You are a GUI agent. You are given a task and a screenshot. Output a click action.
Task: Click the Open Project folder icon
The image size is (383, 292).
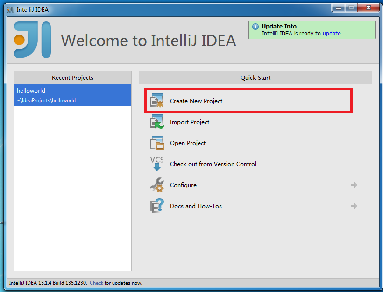157,143
